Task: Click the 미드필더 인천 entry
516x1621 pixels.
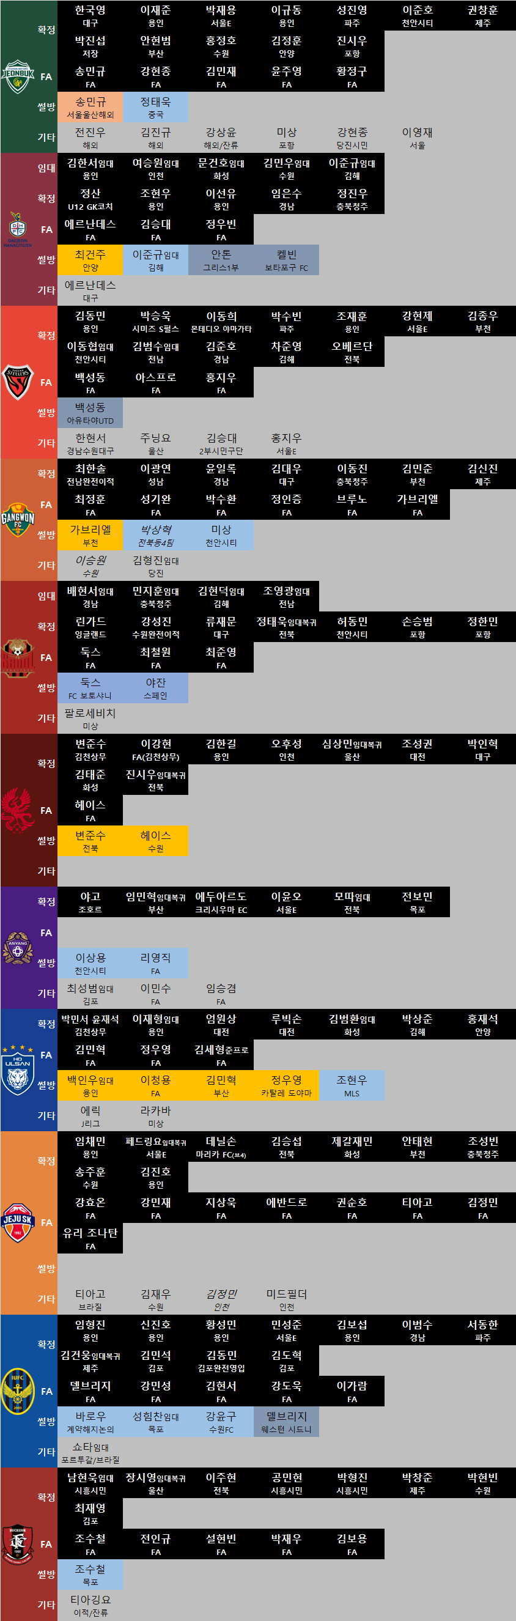Action: coord(286,1300)
